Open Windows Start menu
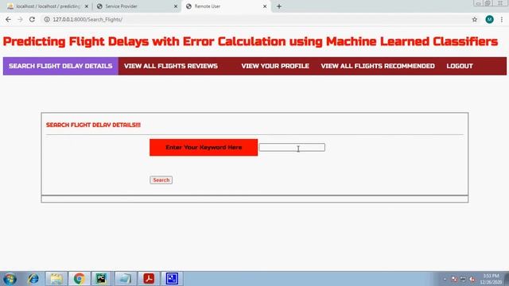This screenshot has width=509, height=286. click(10, 279)
